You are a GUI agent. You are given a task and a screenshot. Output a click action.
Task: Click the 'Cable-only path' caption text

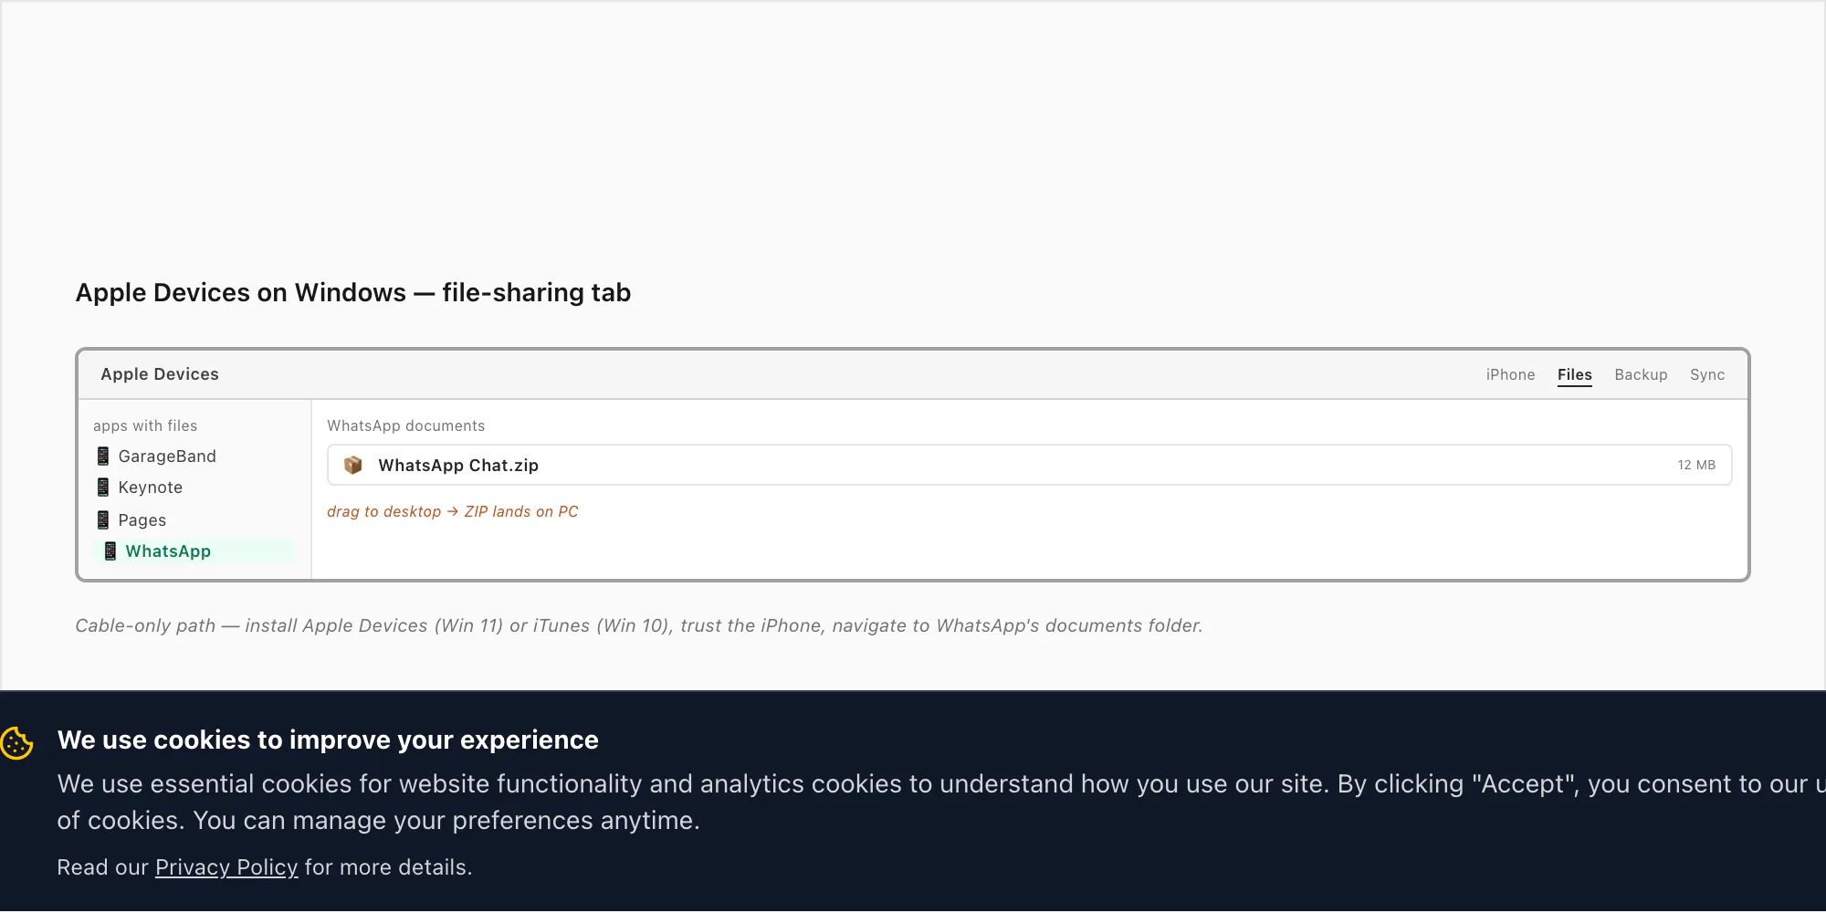pyautogui.click(x=639, y=626)
